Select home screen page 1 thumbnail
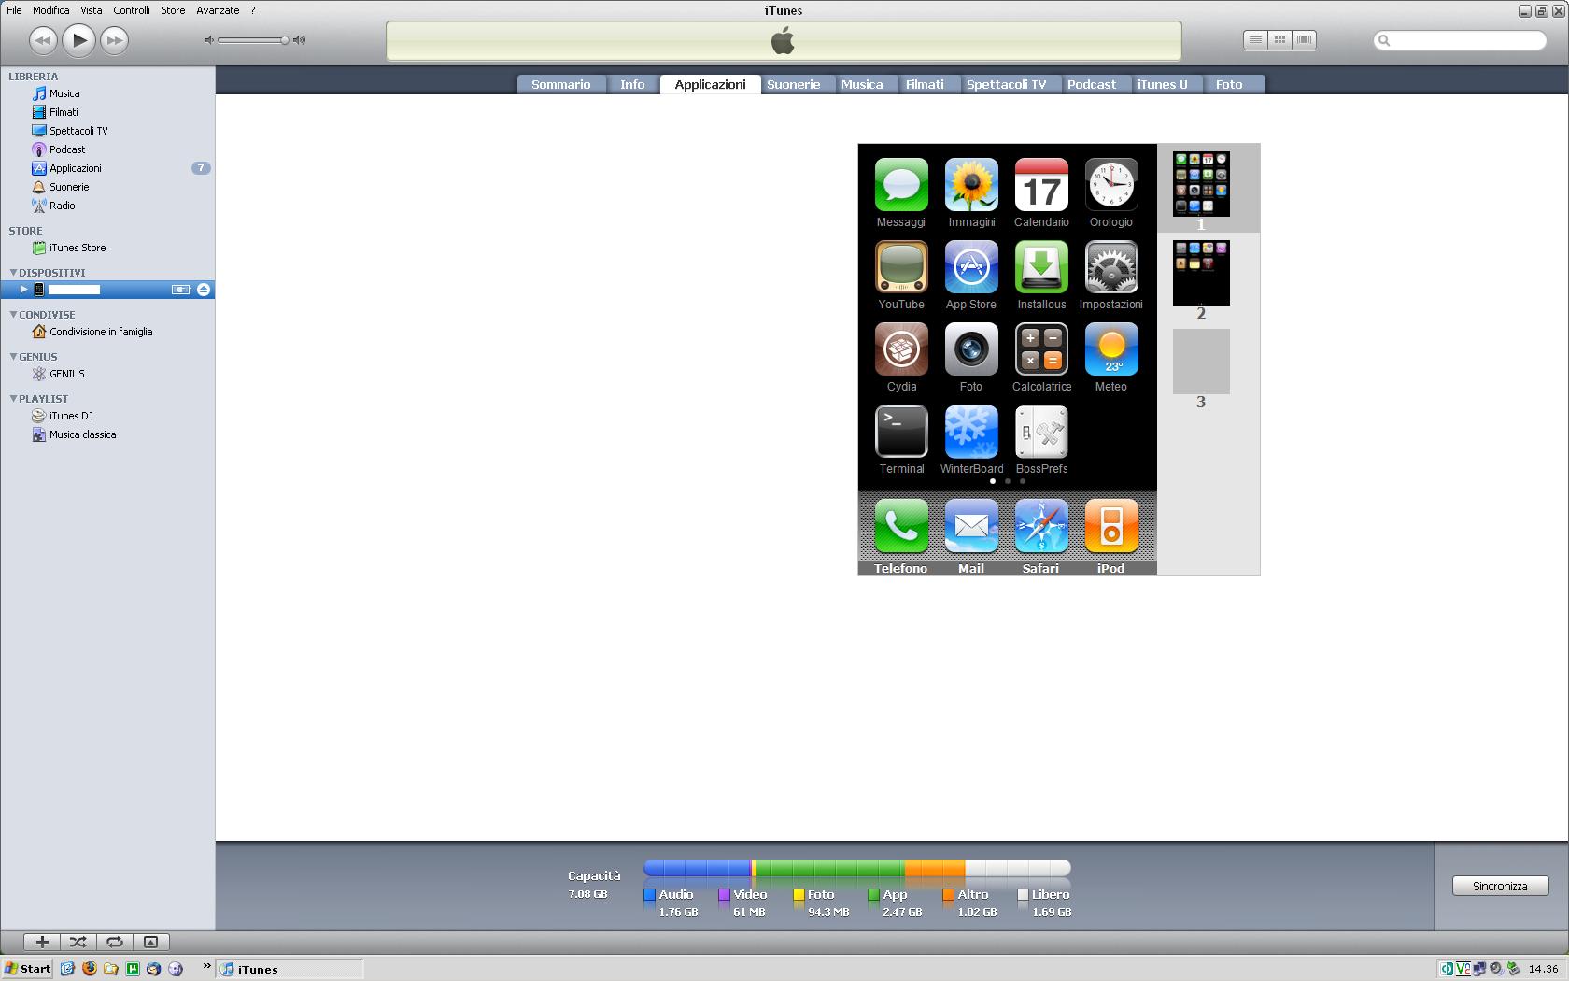The image size is (1569, 981). coord(1201,184)
